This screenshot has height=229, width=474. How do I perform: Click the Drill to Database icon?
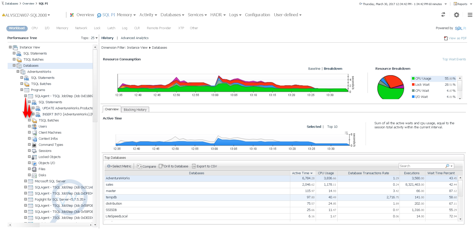161,166
